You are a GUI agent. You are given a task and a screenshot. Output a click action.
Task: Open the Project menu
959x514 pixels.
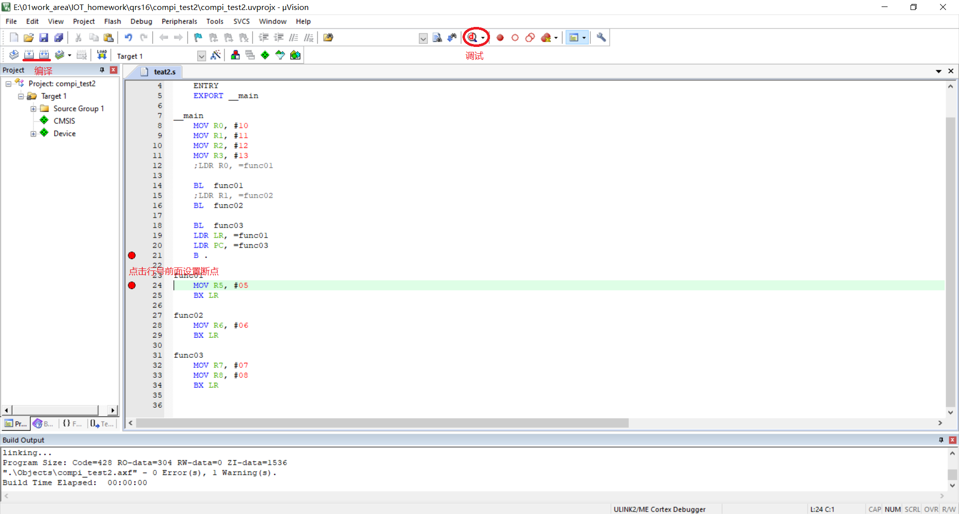click(83, 21)
